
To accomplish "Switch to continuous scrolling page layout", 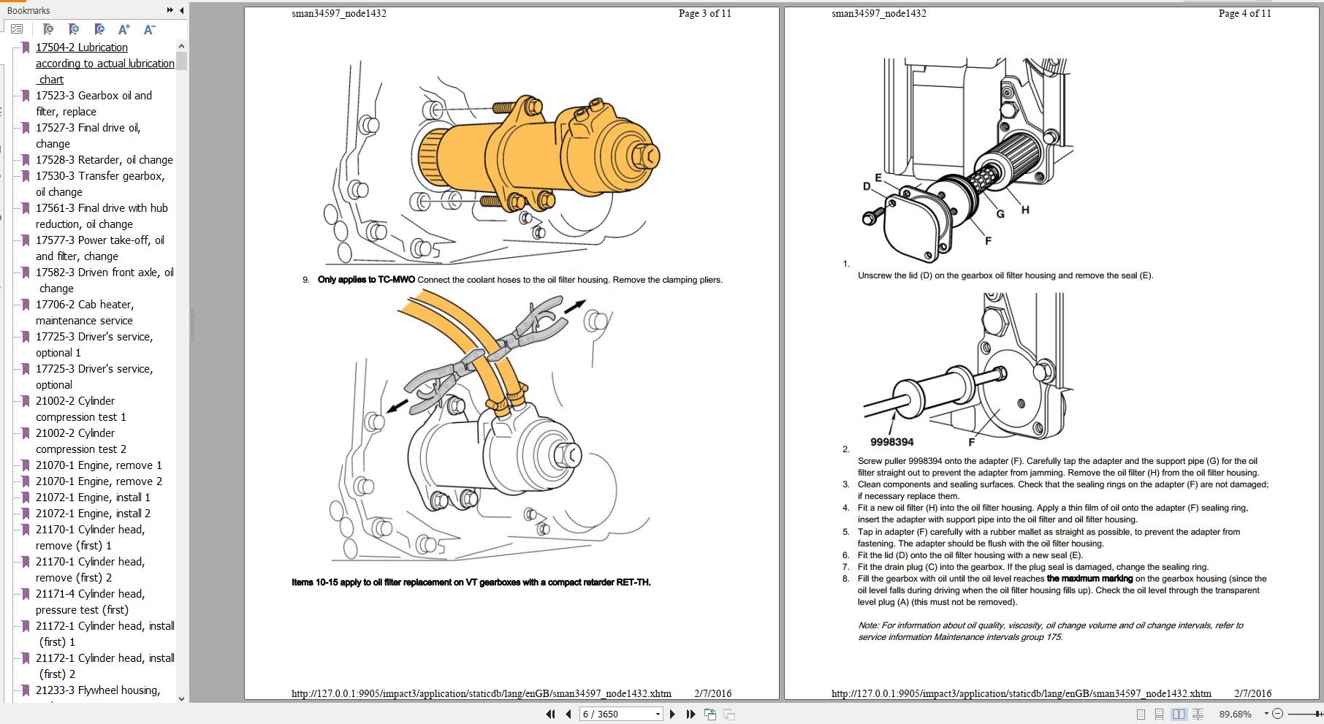I will pos(1159,714).
